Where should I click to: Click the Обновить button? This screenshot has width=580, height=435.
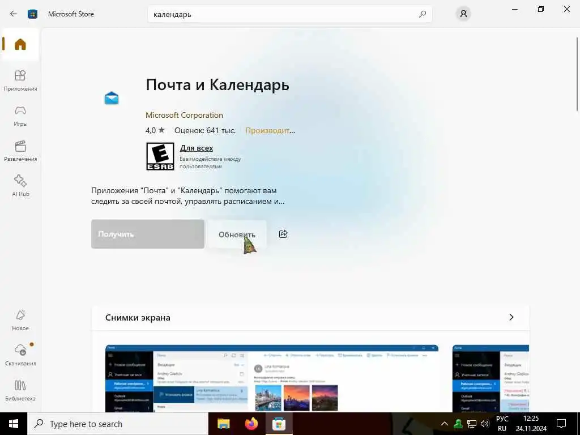(x=237, y=234)
